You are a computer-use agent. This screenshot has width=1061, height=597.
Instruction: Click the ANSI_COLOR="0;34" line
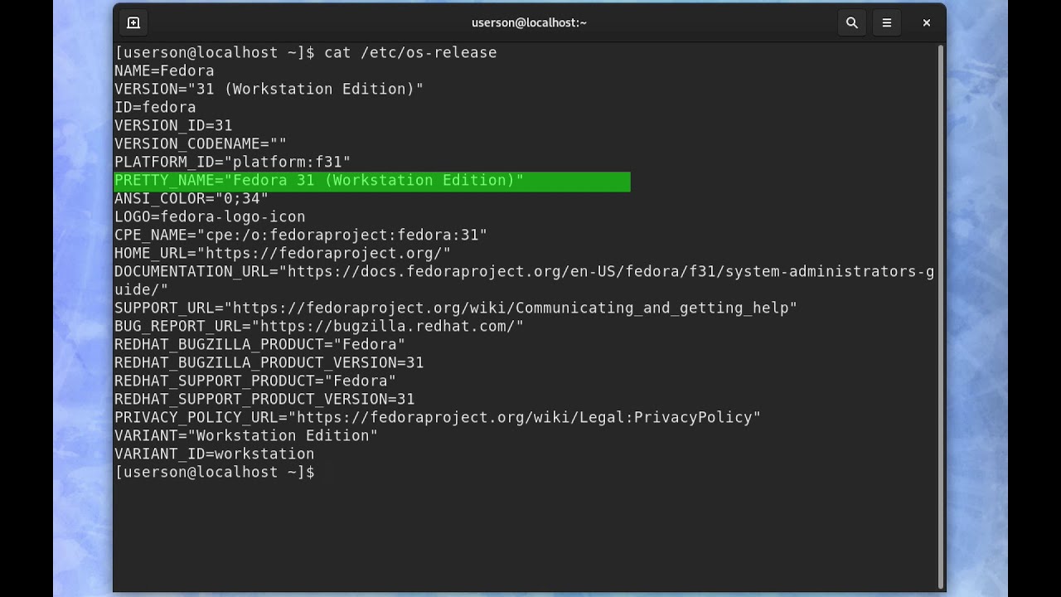coord(191,199)
